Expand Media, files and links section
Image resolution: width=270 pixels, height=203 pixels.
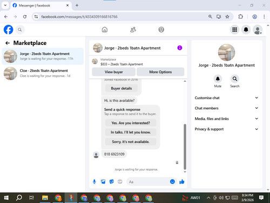click(x=226, y=119)
